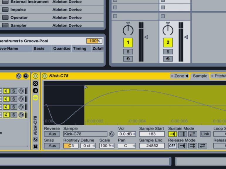
Task: Arm track 2 record button
Action: point(168,59)
